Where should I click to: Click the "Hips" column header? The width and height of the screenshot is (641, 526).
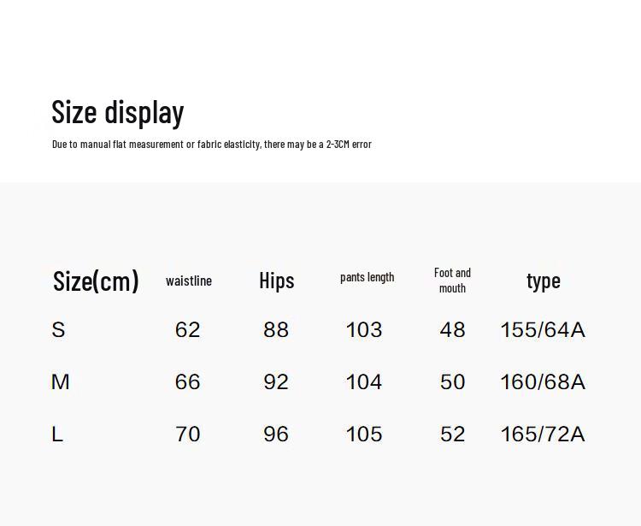tap(276, 281)
